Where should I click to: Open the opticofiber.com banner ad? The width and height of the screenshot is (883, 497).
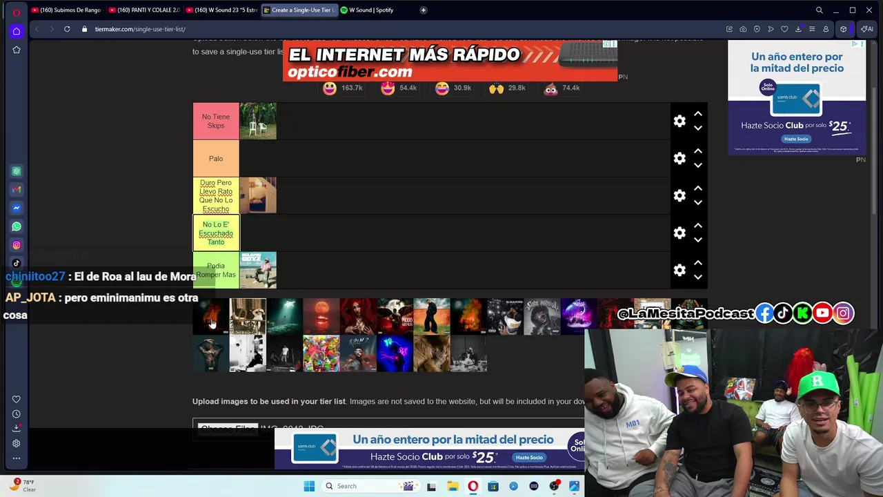[x=450, y=61]
